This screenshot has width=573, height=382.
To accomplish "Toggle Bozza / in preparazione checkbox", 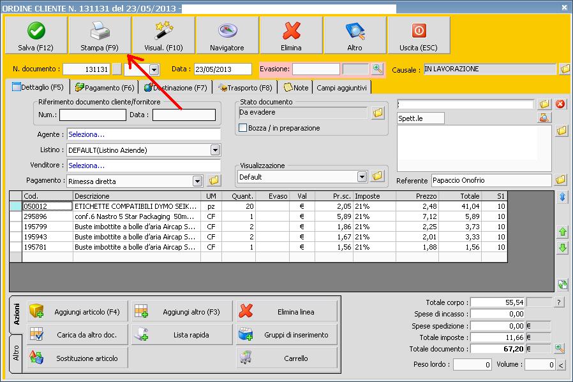I will pyautogui.click(x=242, y=128).
